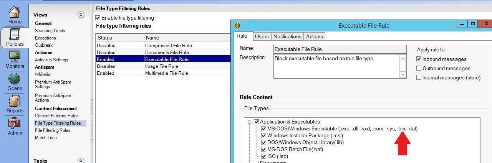Open Outbreak view
Image resolution: width=492 pixels, height=163 pixels.
44,45
